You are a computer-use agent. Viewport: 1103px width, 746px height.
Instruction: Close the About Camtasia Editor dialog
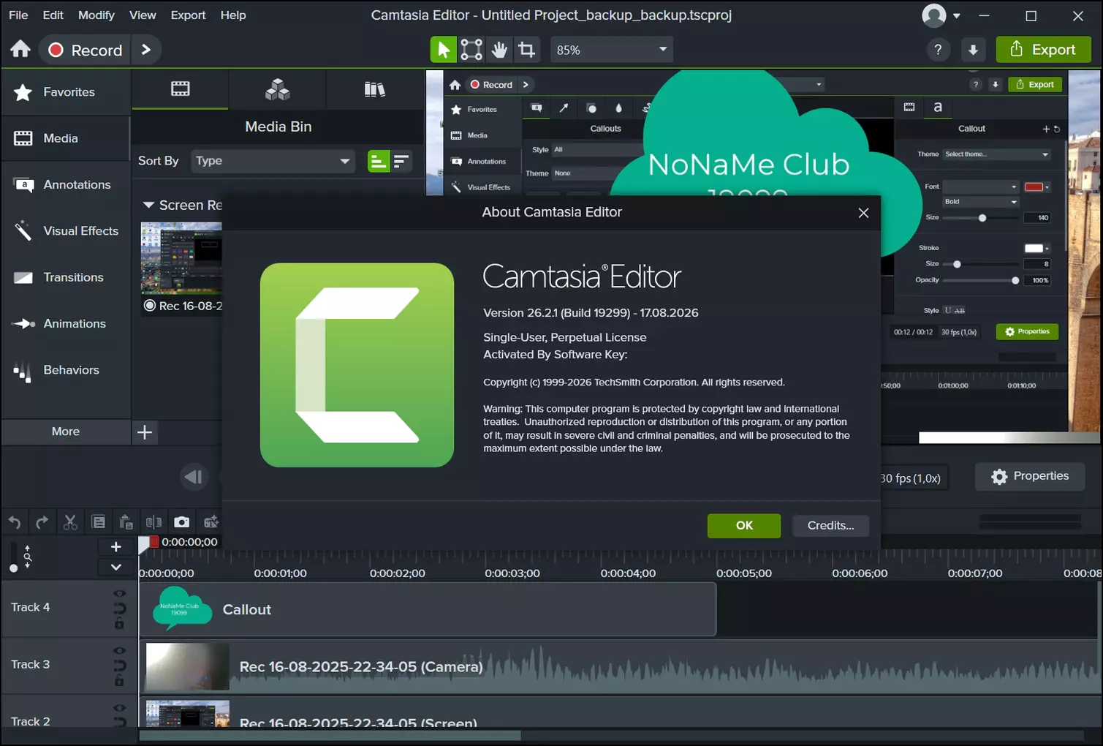(x=863, y=213)
